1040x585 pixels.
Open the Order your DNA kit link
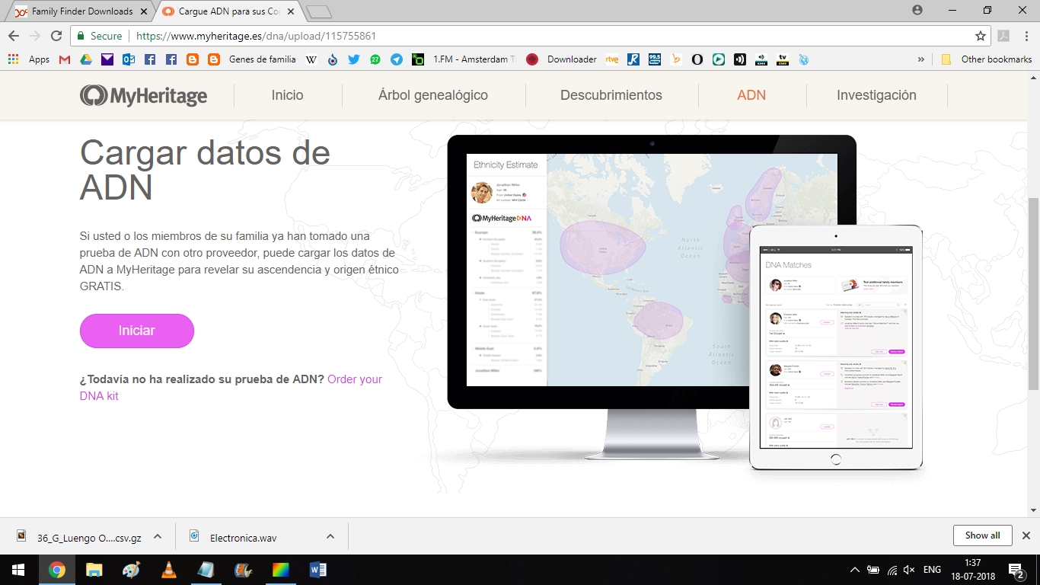click(x=354, y=379)
